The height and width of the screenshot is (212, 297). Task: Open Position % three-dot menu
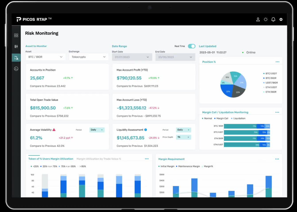tap(277, 62)
